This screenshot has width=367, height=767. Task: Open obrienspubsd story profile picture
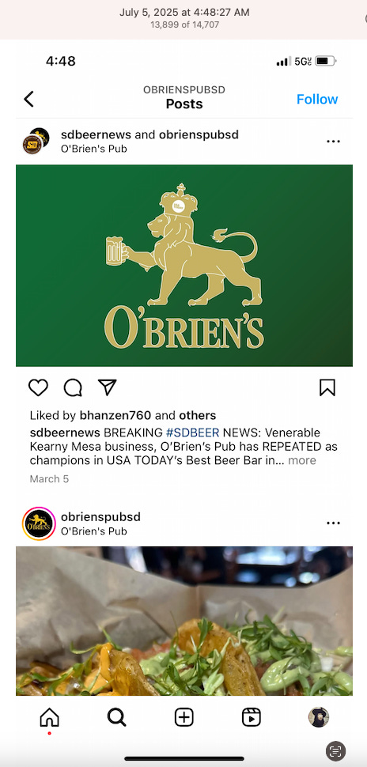(39, 523)
